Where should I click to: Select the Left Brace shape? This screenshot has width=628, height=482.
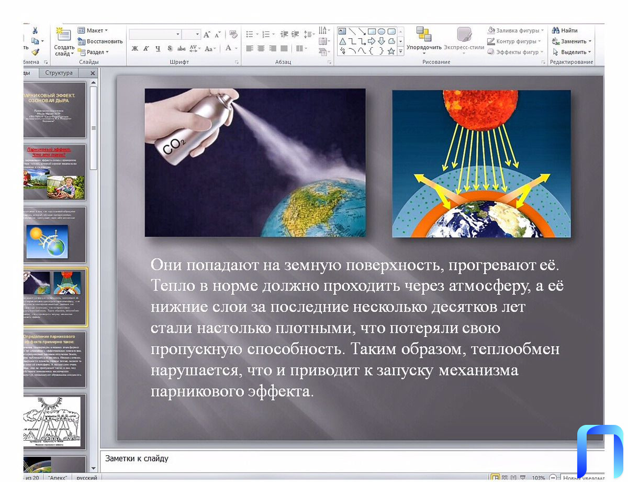pos(372,51)
